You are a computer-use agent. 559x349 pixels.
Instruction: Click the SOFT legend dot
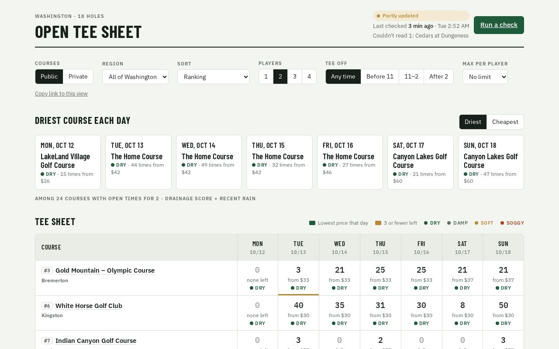click(x=476, y=223)
